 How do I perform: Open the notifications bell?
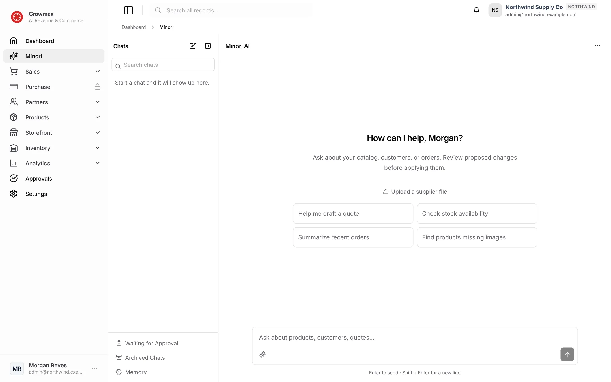pyautogui.click(x=476, y=10)
